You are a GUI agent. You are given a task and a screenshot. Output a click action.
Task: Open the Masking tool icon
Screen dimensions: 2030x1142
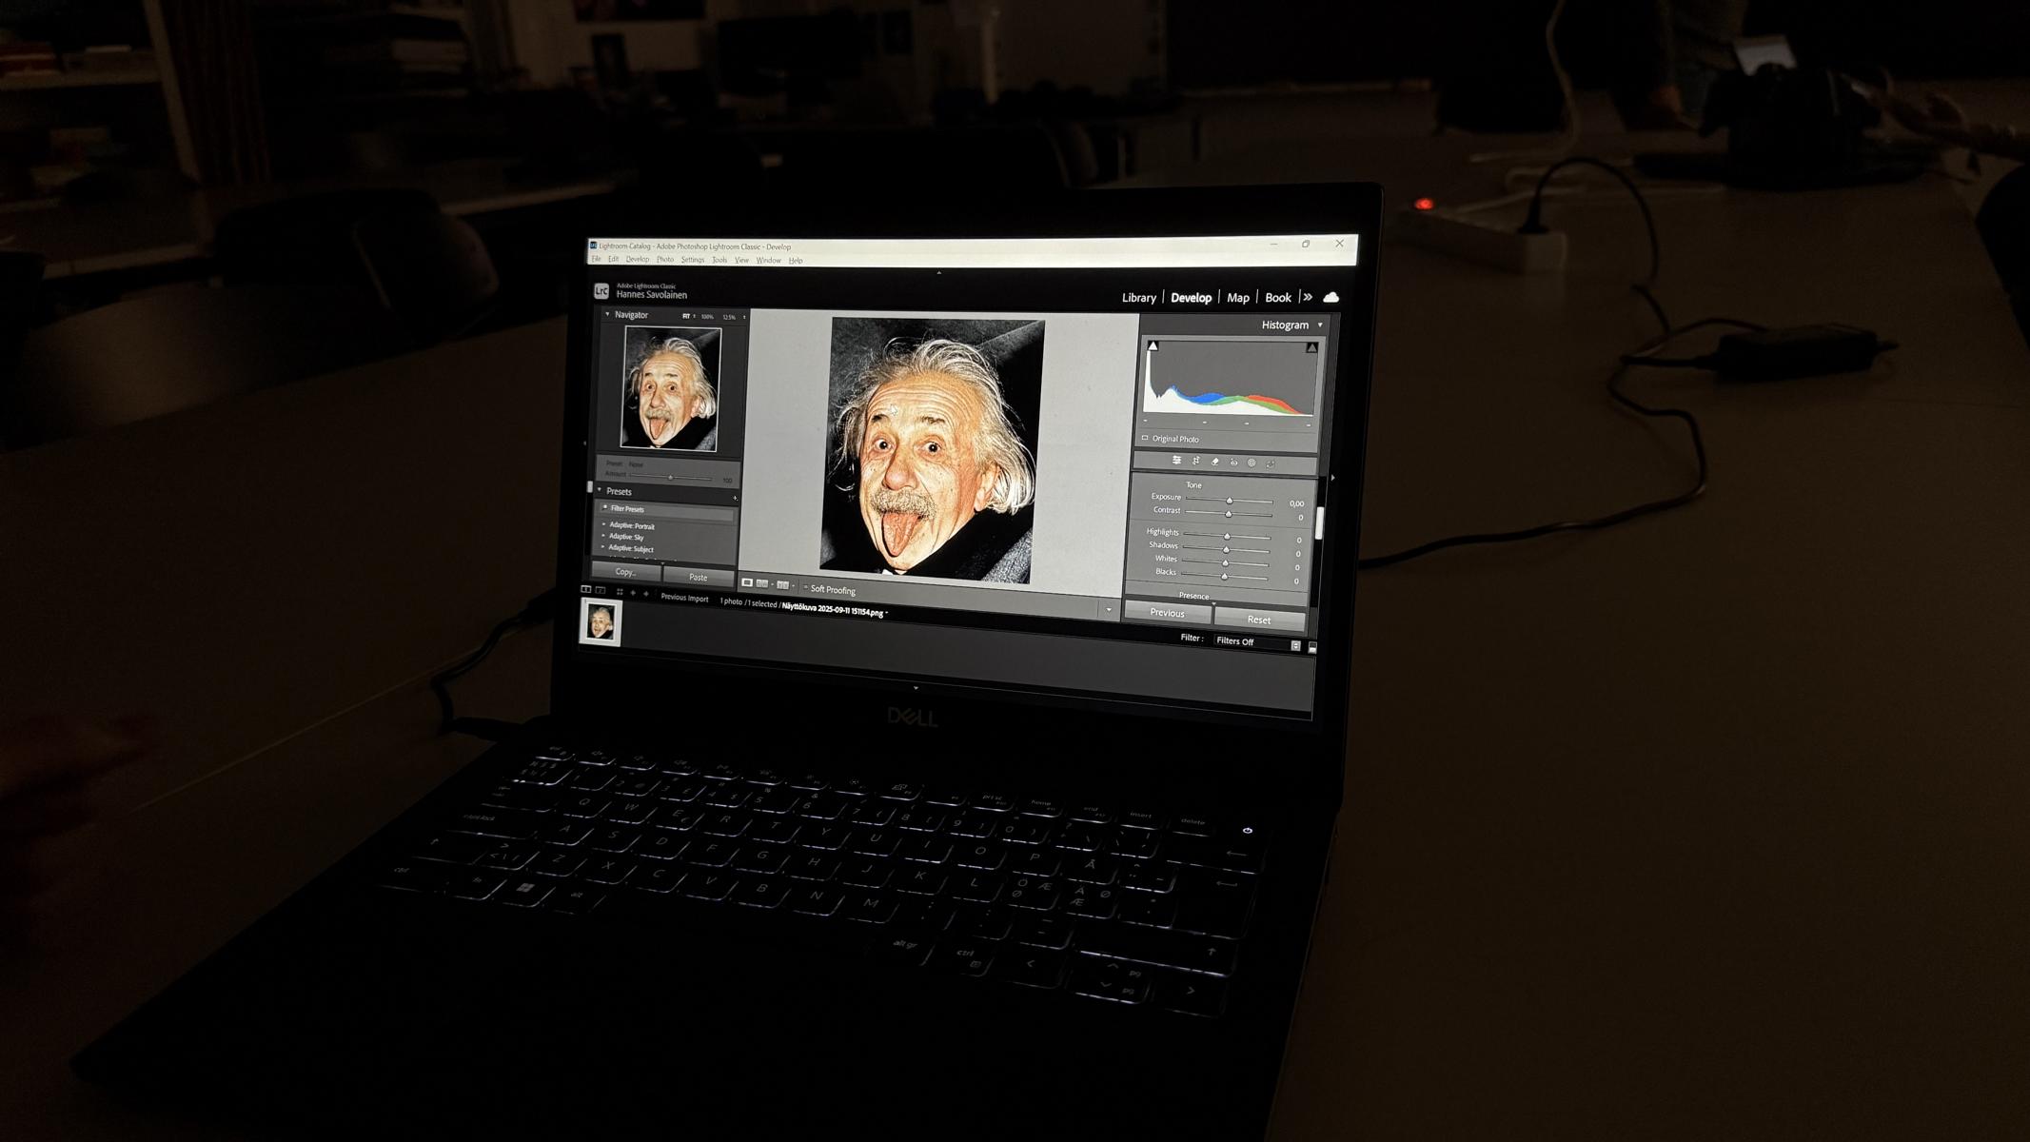(x=1252, y=463)
